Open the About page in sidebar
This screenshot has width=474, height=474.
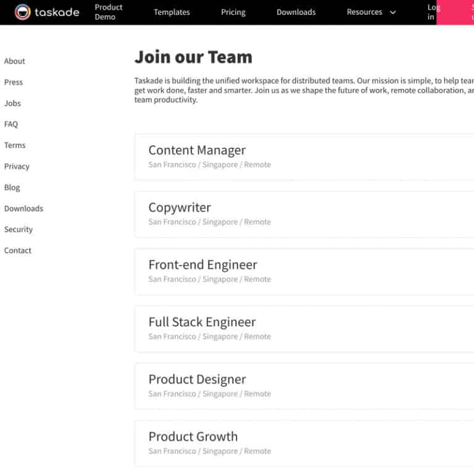15,61
